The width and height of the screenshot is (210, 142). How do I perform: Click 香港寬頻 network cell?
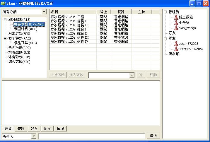pos(121,37)
